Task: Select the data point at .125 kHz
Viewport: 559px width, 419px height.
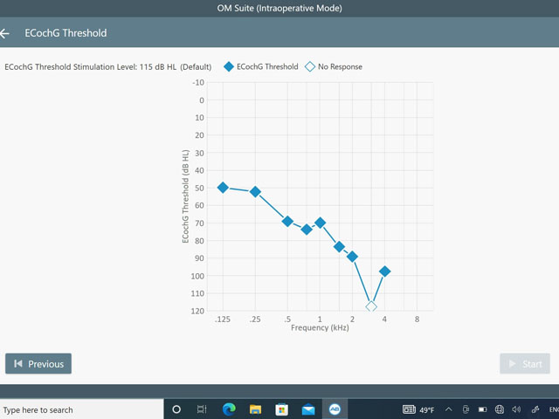Action: (x=223, y=188)
